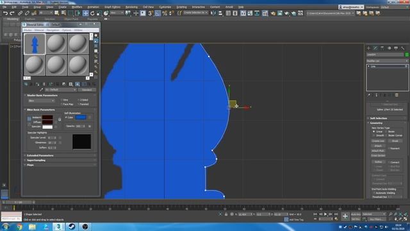Open the Modifiers menu
Viewport: 410px width, 231px height.
tap(77, 7)
